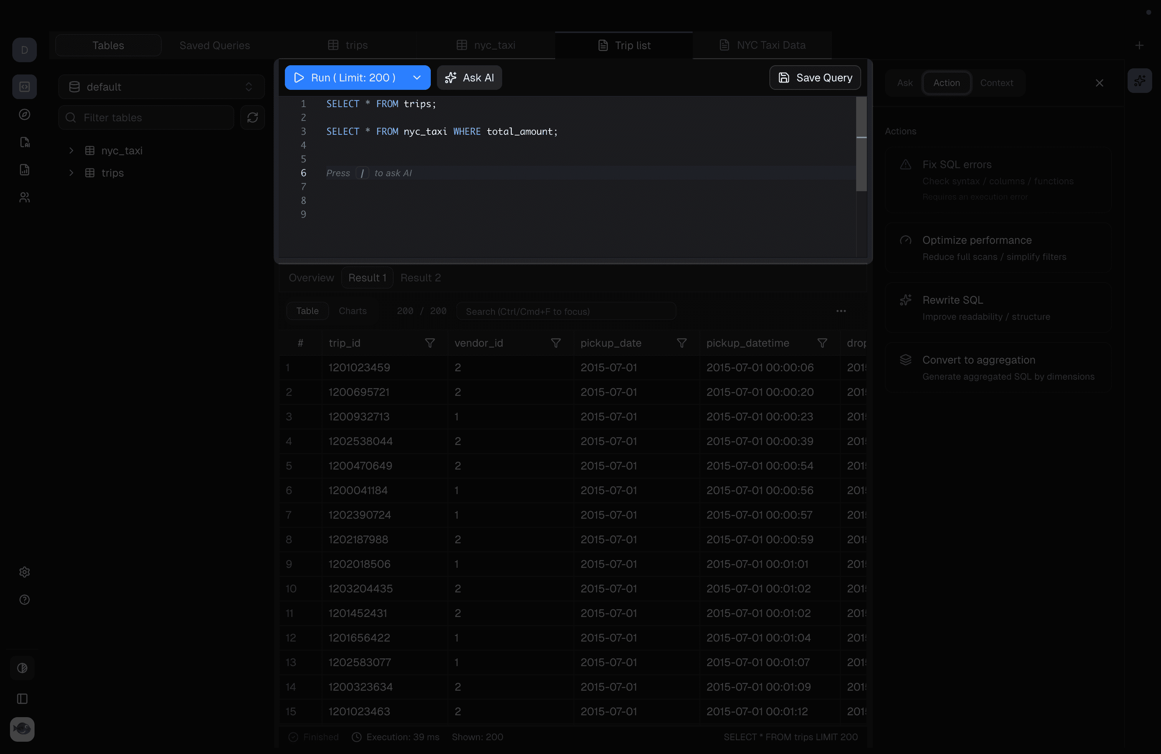Image resolution: width=1161 pixels, height=754 pixels.
Task: Click the Execution: 39 ms status
Action: pos(396,737)
